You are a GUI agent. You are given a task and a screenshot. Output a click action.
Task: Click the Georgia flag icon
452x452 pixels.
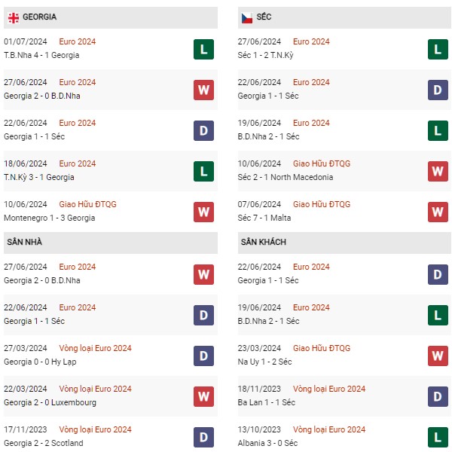pyautogui.click(x=14, y=17)
